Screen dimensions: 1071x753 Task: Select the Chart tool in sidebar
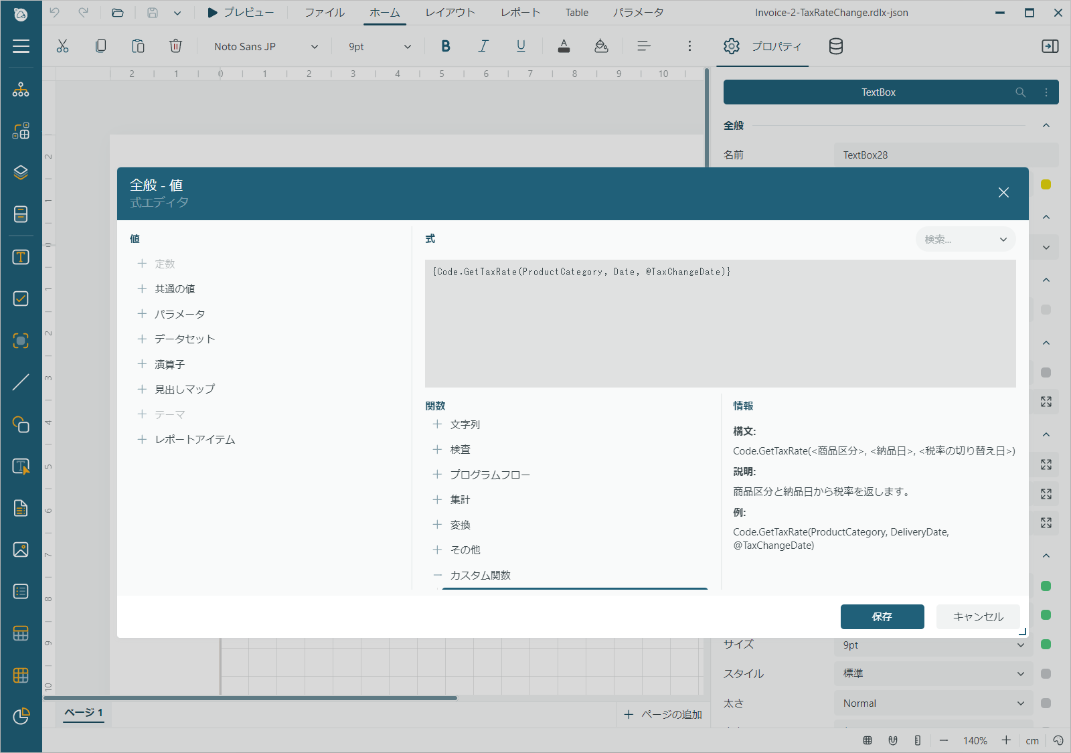tap(21, 716)
